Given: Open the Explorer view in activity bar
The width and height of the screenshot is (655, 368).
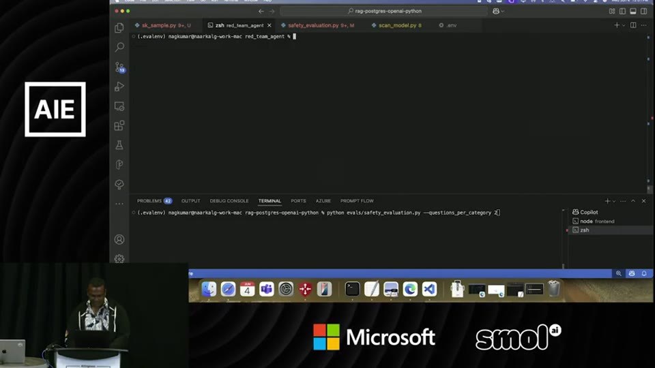Looking at the screenshot, I should (119, 27).
